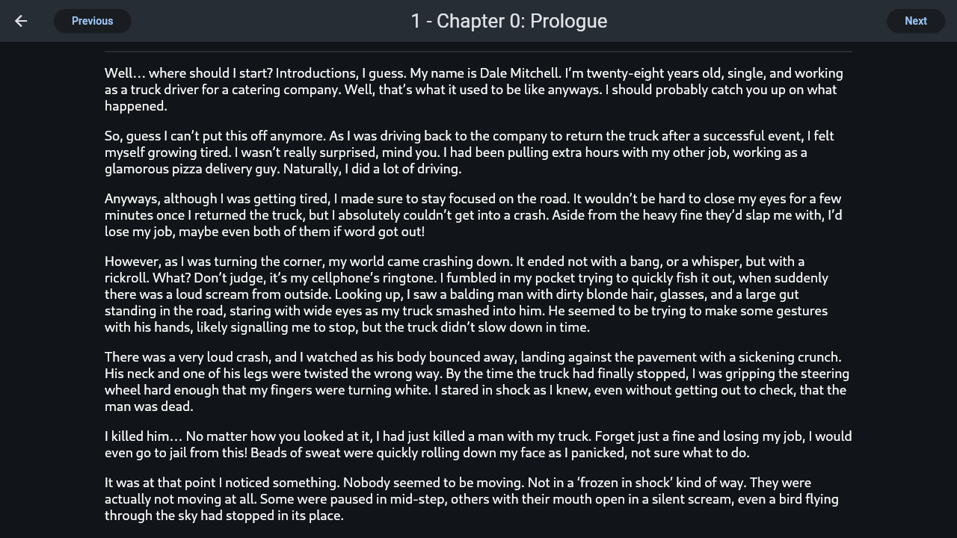Click the paragraph beginning "So, guess I can't"

(x=464, y=152)
